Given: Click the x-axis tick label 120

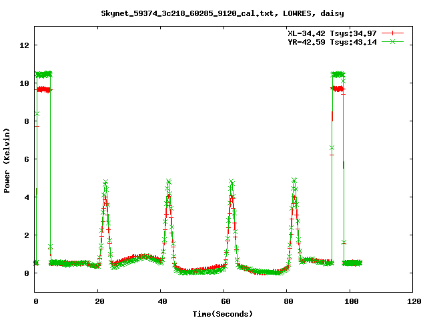Looking at the screenshot, I should (414, 301).
